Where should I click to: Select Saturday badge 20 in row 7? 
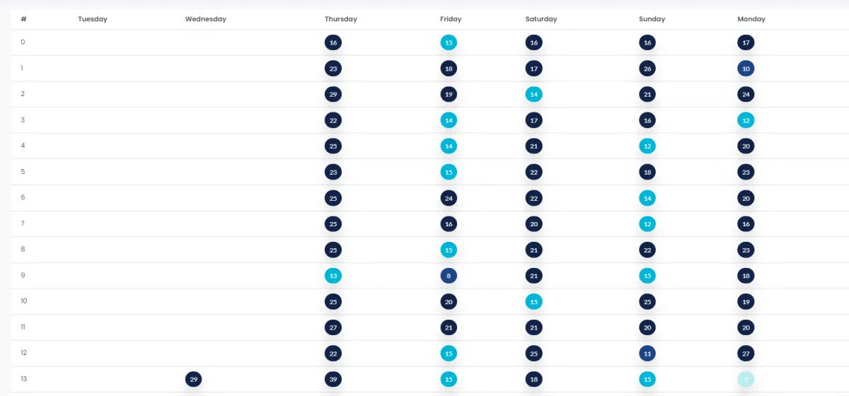pyautogui.click(x=534, y=224)
